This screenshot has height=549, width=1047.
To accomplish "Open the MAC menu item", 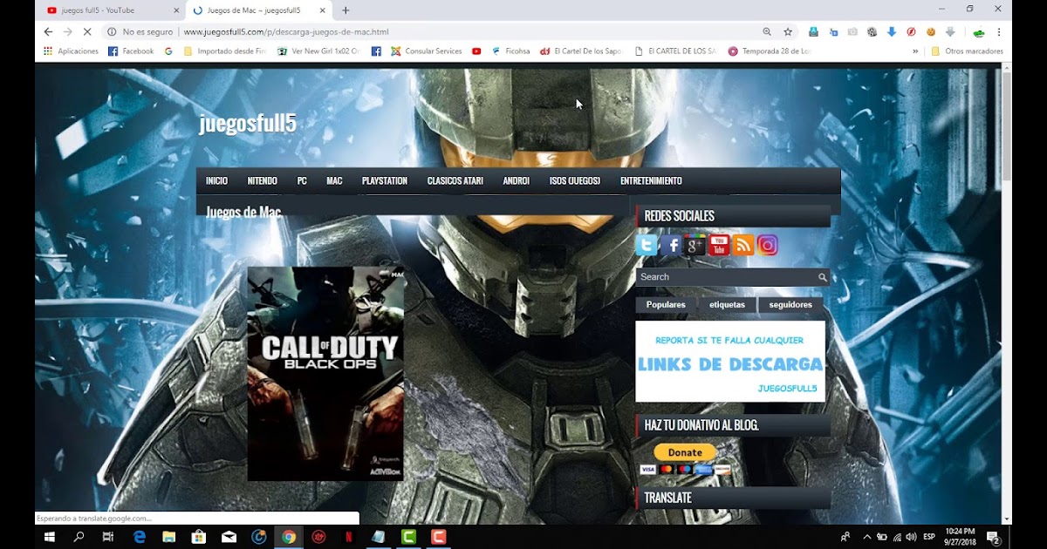I will coord(334,181).
